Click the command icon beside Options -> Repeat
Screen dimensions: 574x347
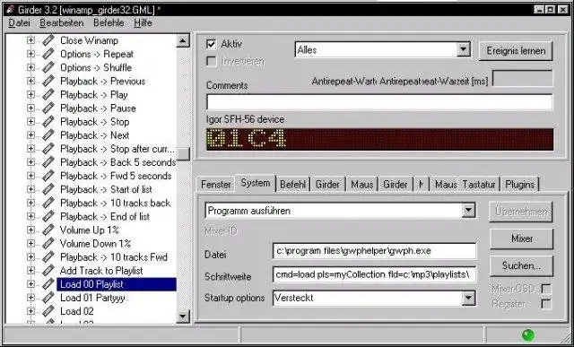pyautogui.click(x=48, y=54)
